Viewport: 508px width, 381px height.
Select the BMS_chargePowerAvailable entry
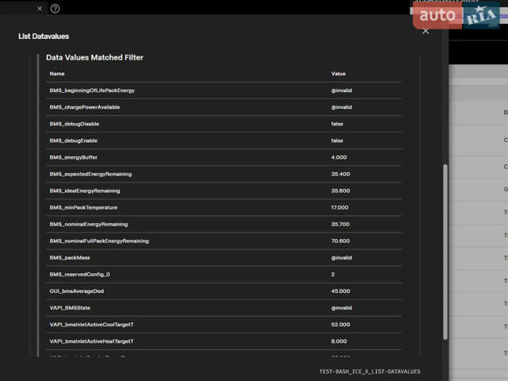85,107
